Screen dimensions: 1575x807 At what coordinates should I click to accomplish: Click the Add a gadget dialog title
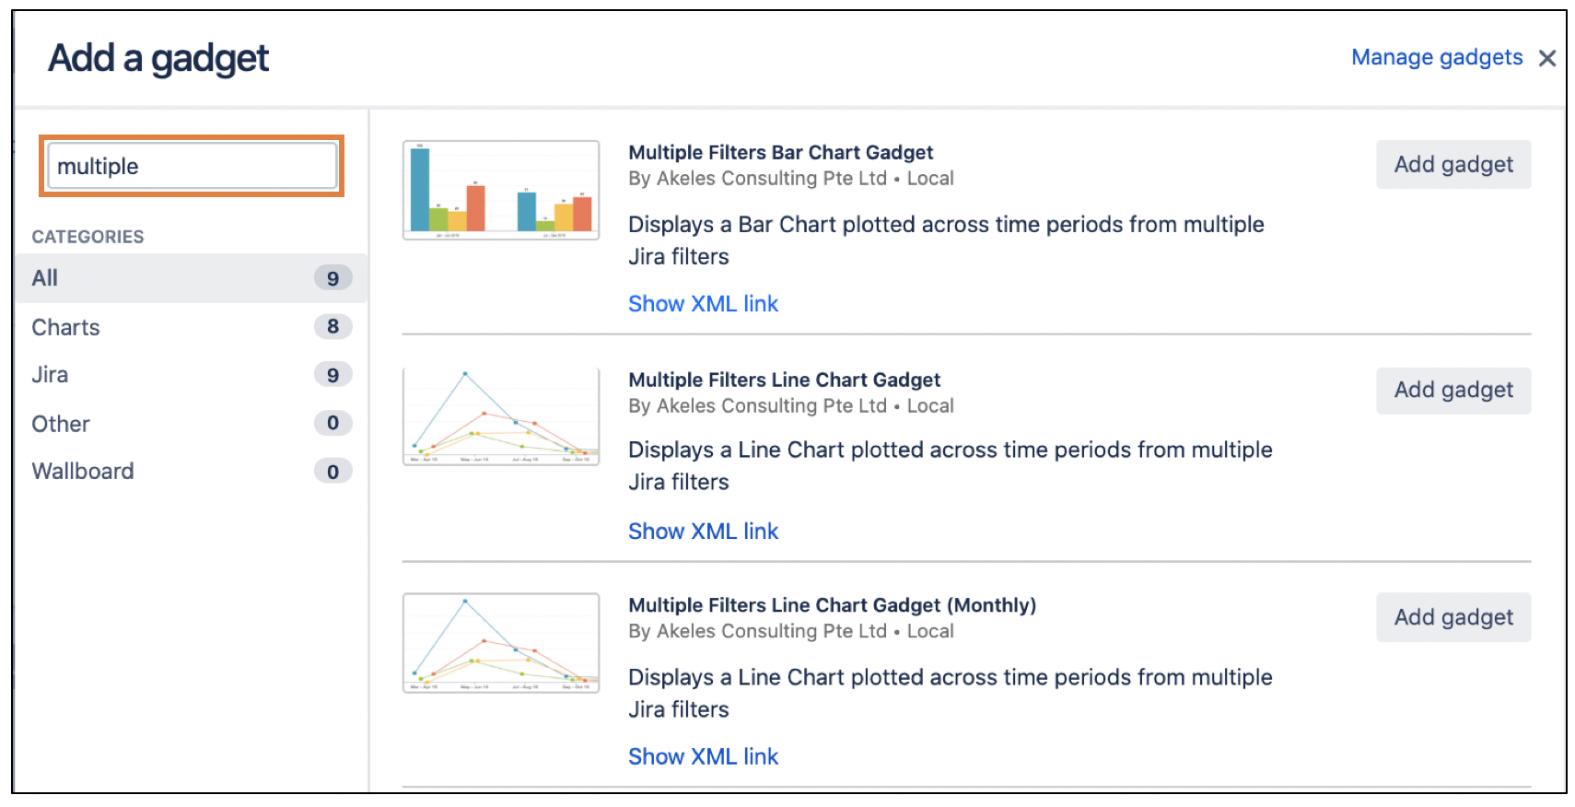(x=157, y=57)
